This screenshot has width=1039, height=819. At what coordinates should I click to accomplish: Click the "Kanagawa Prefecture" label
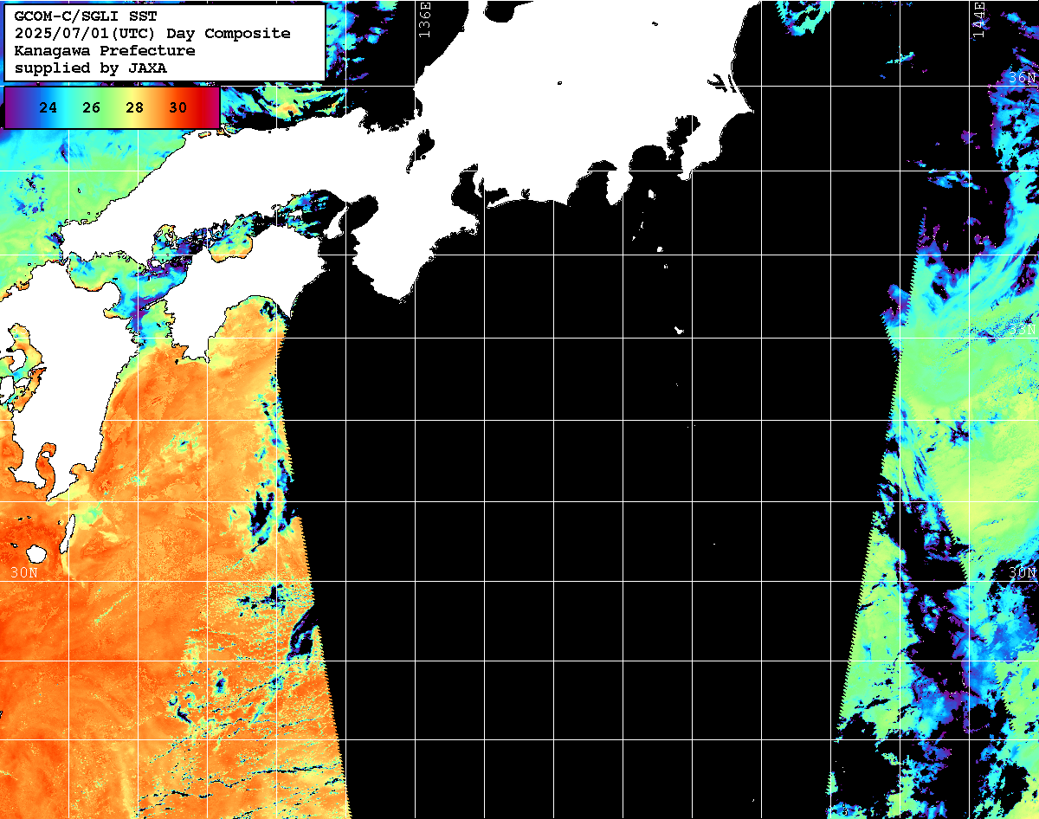(x=105, y=50)
